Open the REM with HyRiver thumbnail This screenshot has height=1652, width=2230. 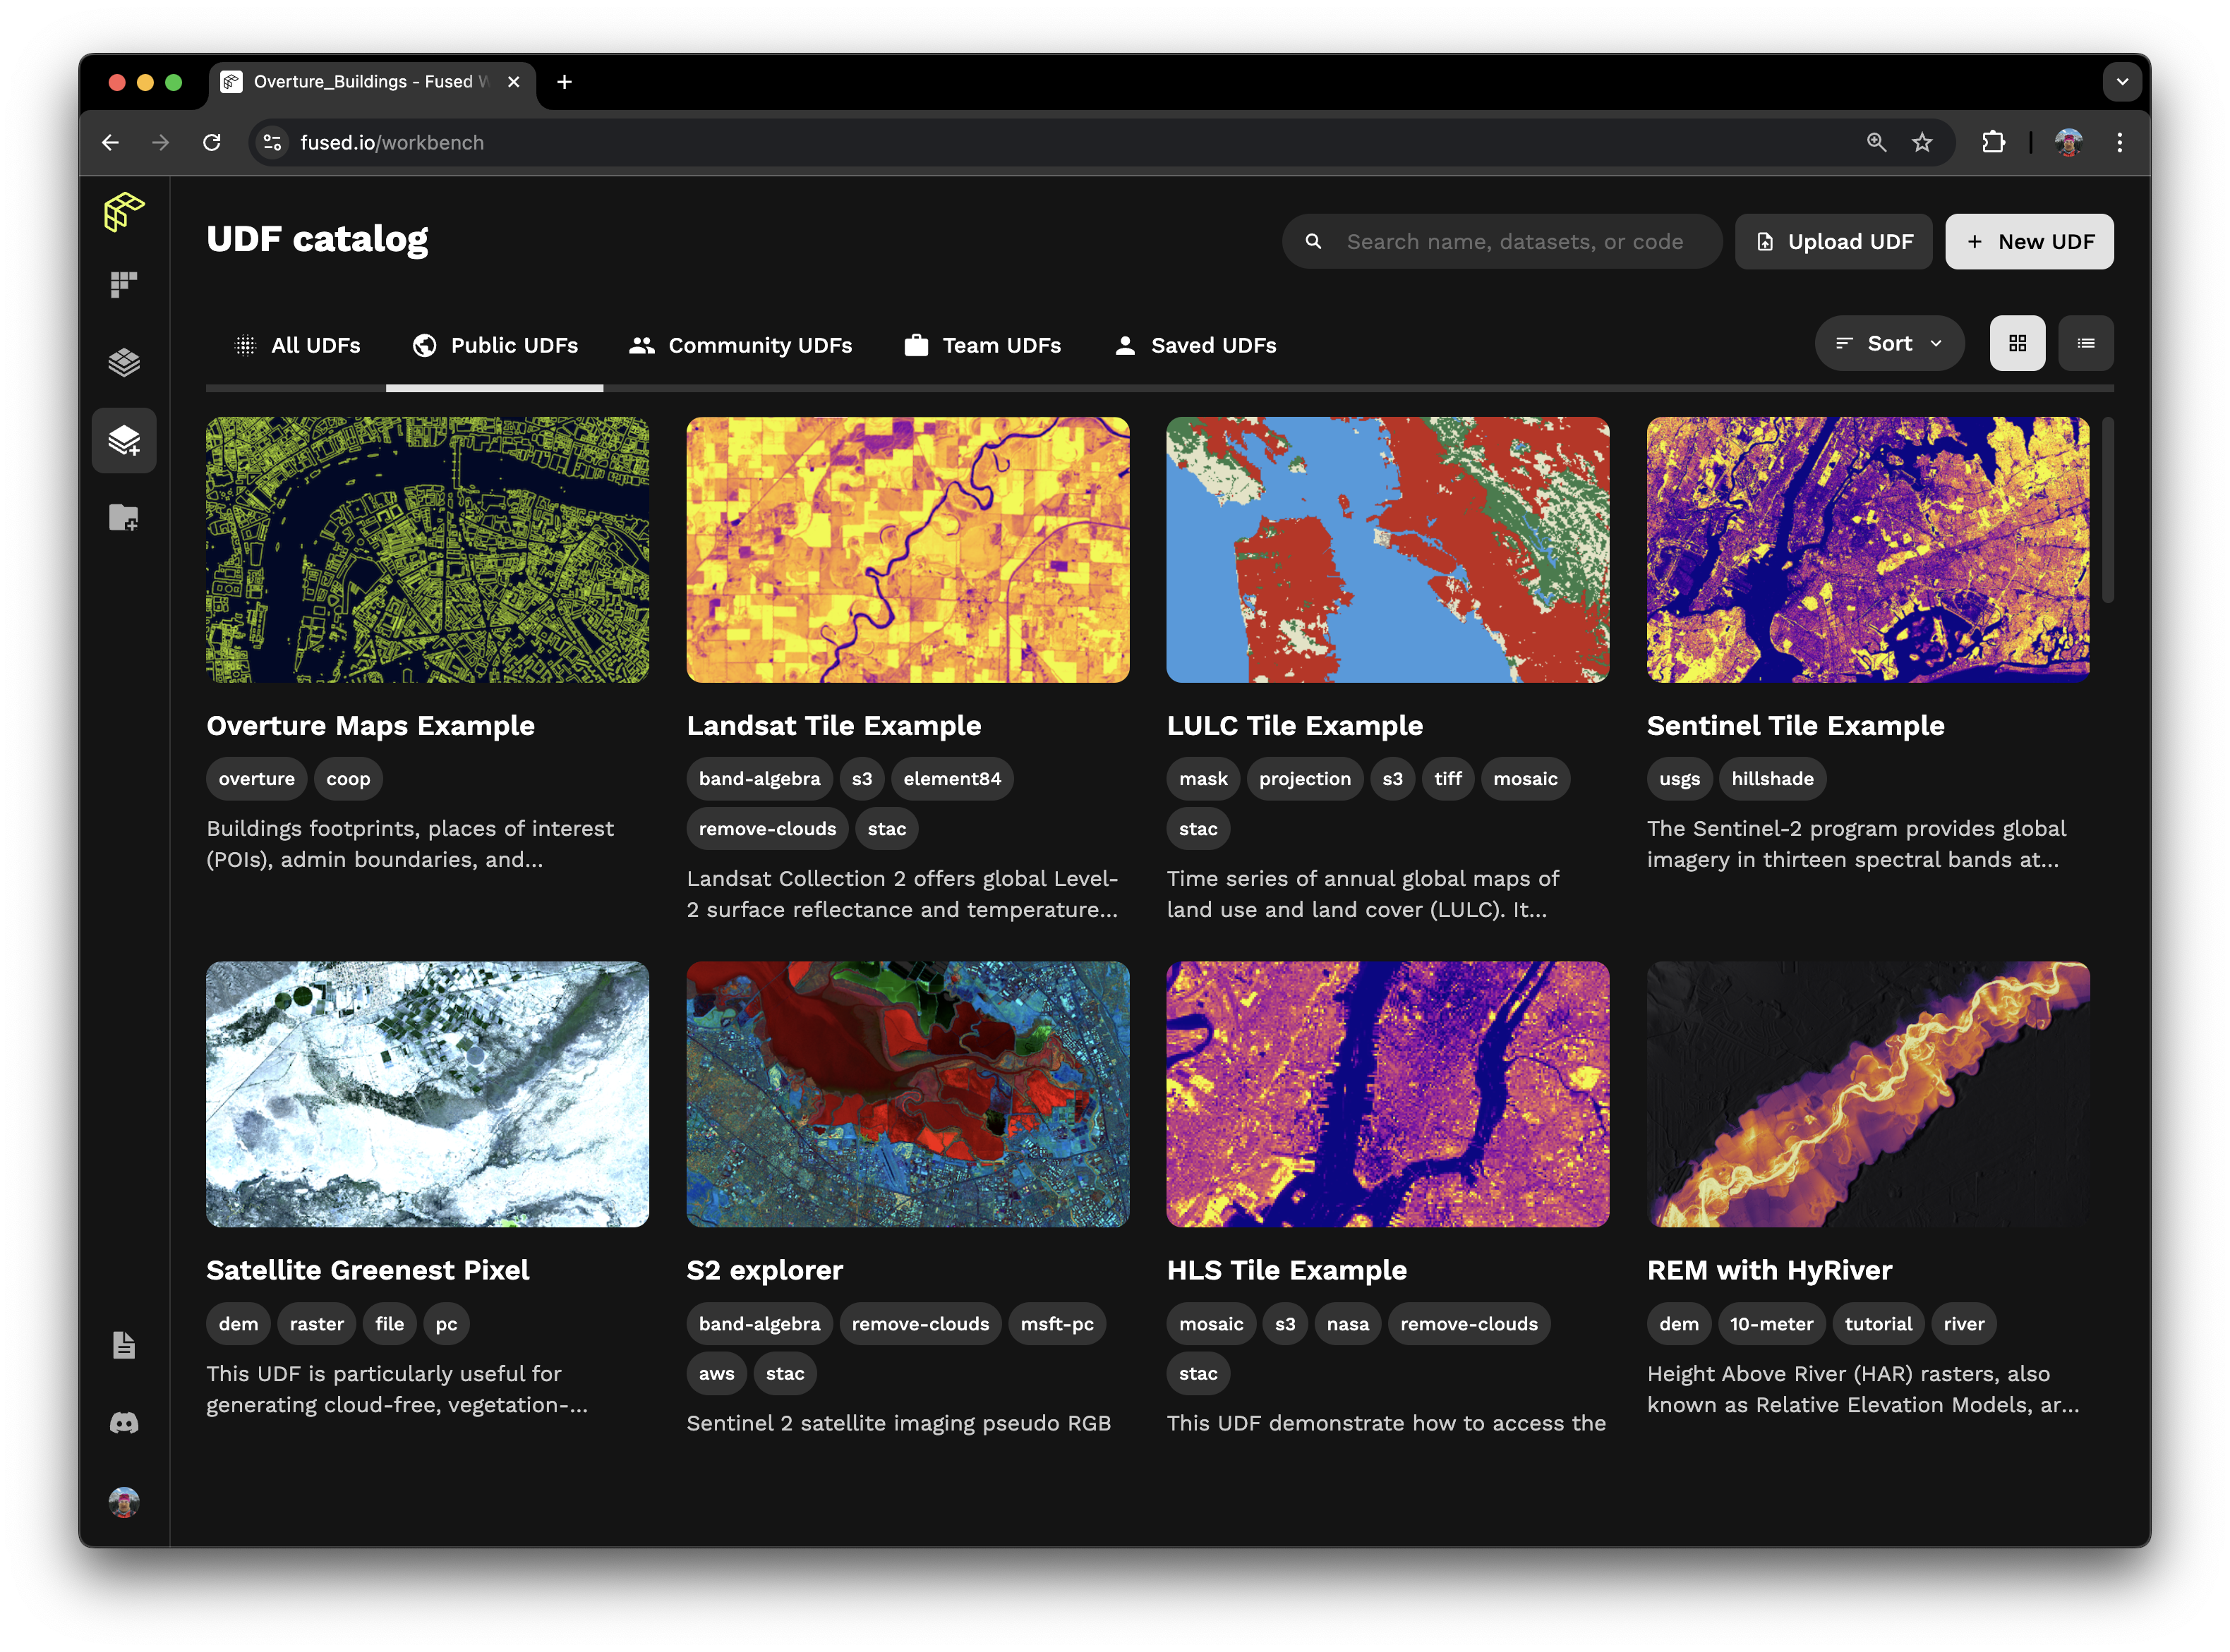(1868, 1094)
